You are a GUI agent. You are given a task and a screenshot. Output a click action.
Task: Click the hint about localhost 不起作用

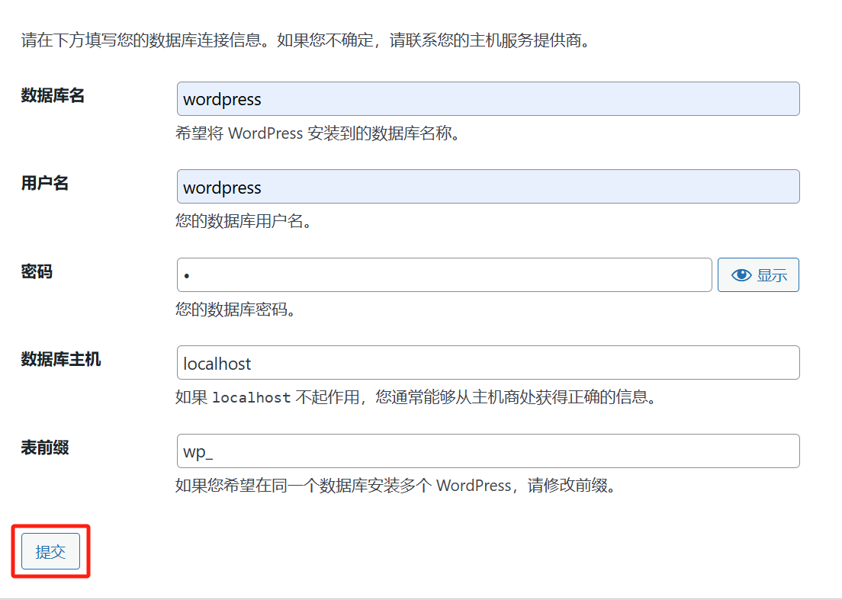coord(416,397)
